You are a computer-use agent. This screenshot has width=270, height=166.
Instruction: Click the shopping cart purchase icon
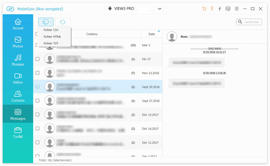tap(204, 9)
